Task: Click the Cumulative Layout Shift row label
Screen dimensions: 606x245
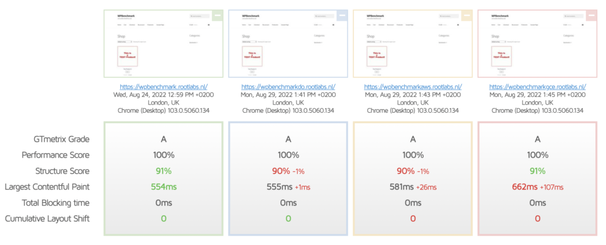Action: pyautogui.click(x=47, y=219)
